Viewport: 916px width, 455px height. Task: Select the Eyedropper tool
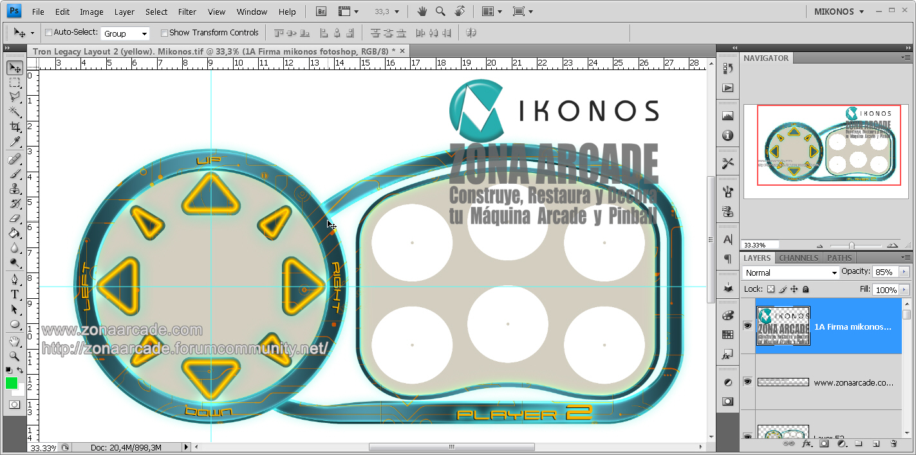(x=15, y=142)
